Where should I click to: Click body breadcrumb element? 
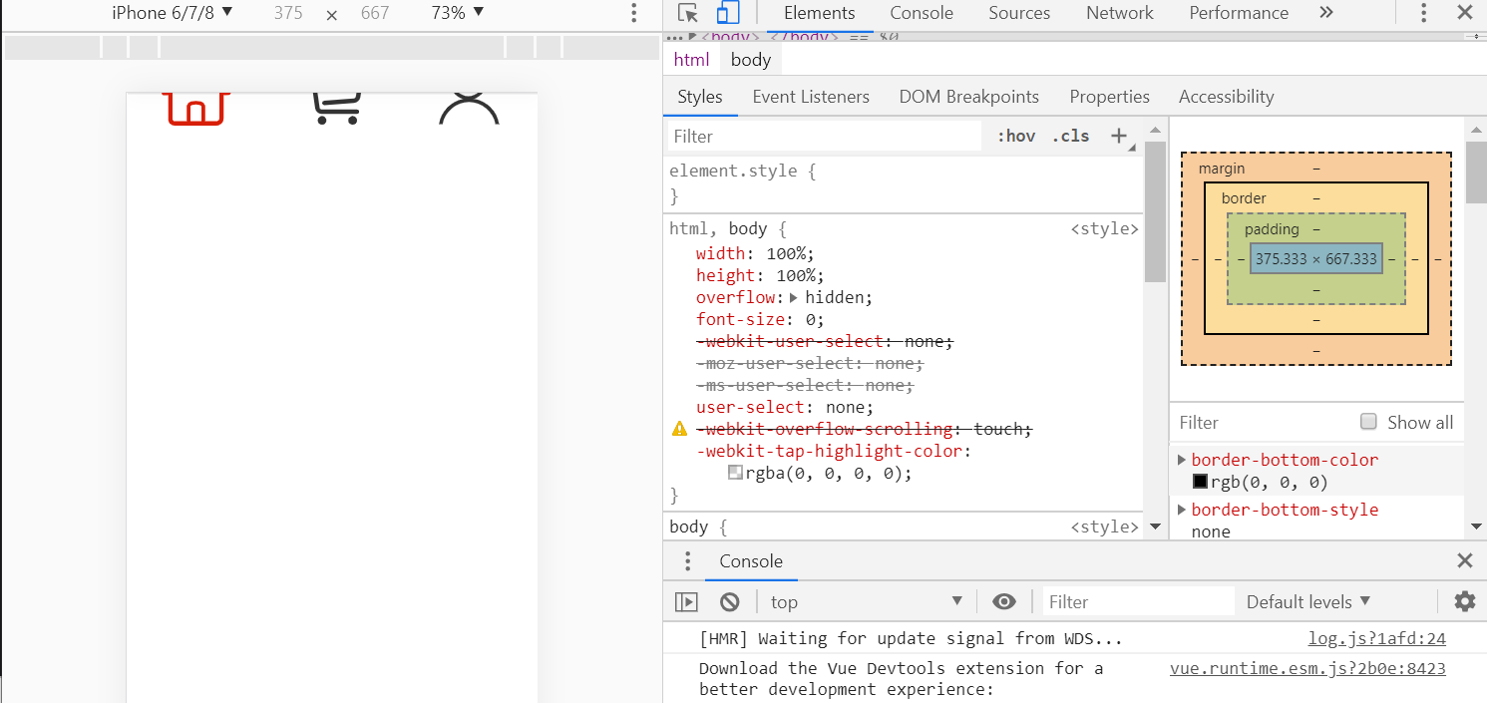click(x=751, y=60)
